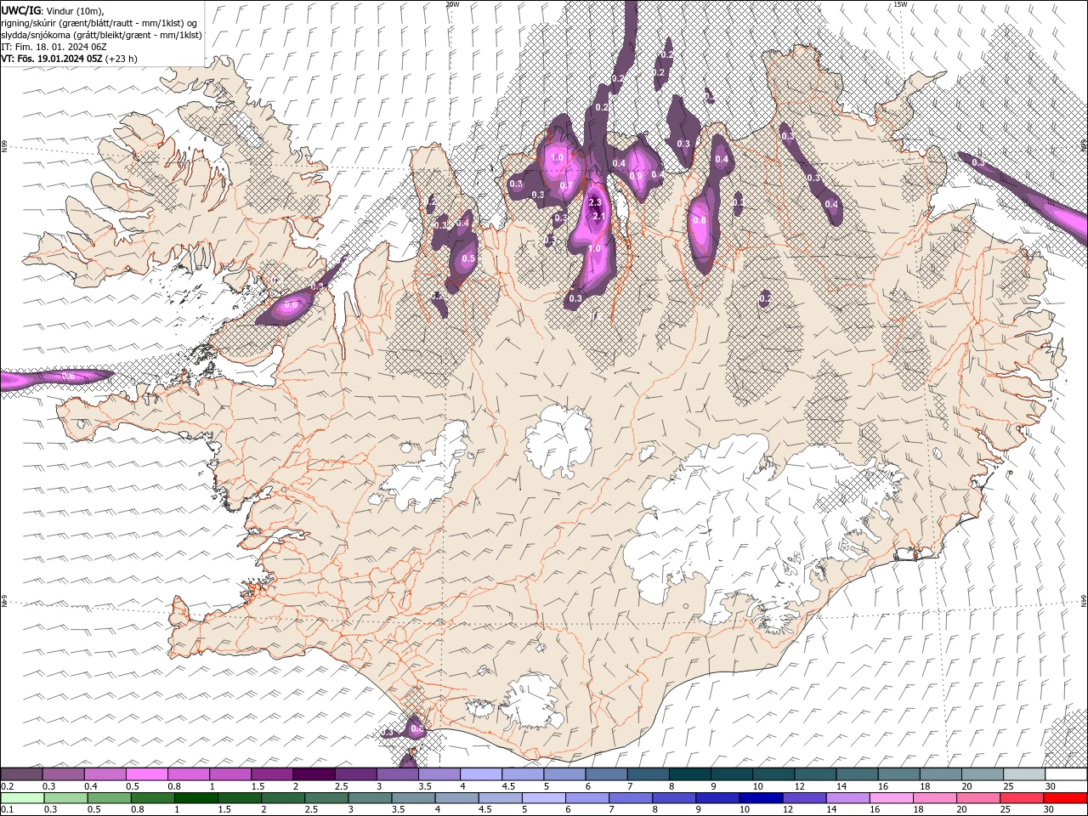Click the 2.3 snowfall value on the map
Screen dimensions: 1088x816
pos(595,202)
